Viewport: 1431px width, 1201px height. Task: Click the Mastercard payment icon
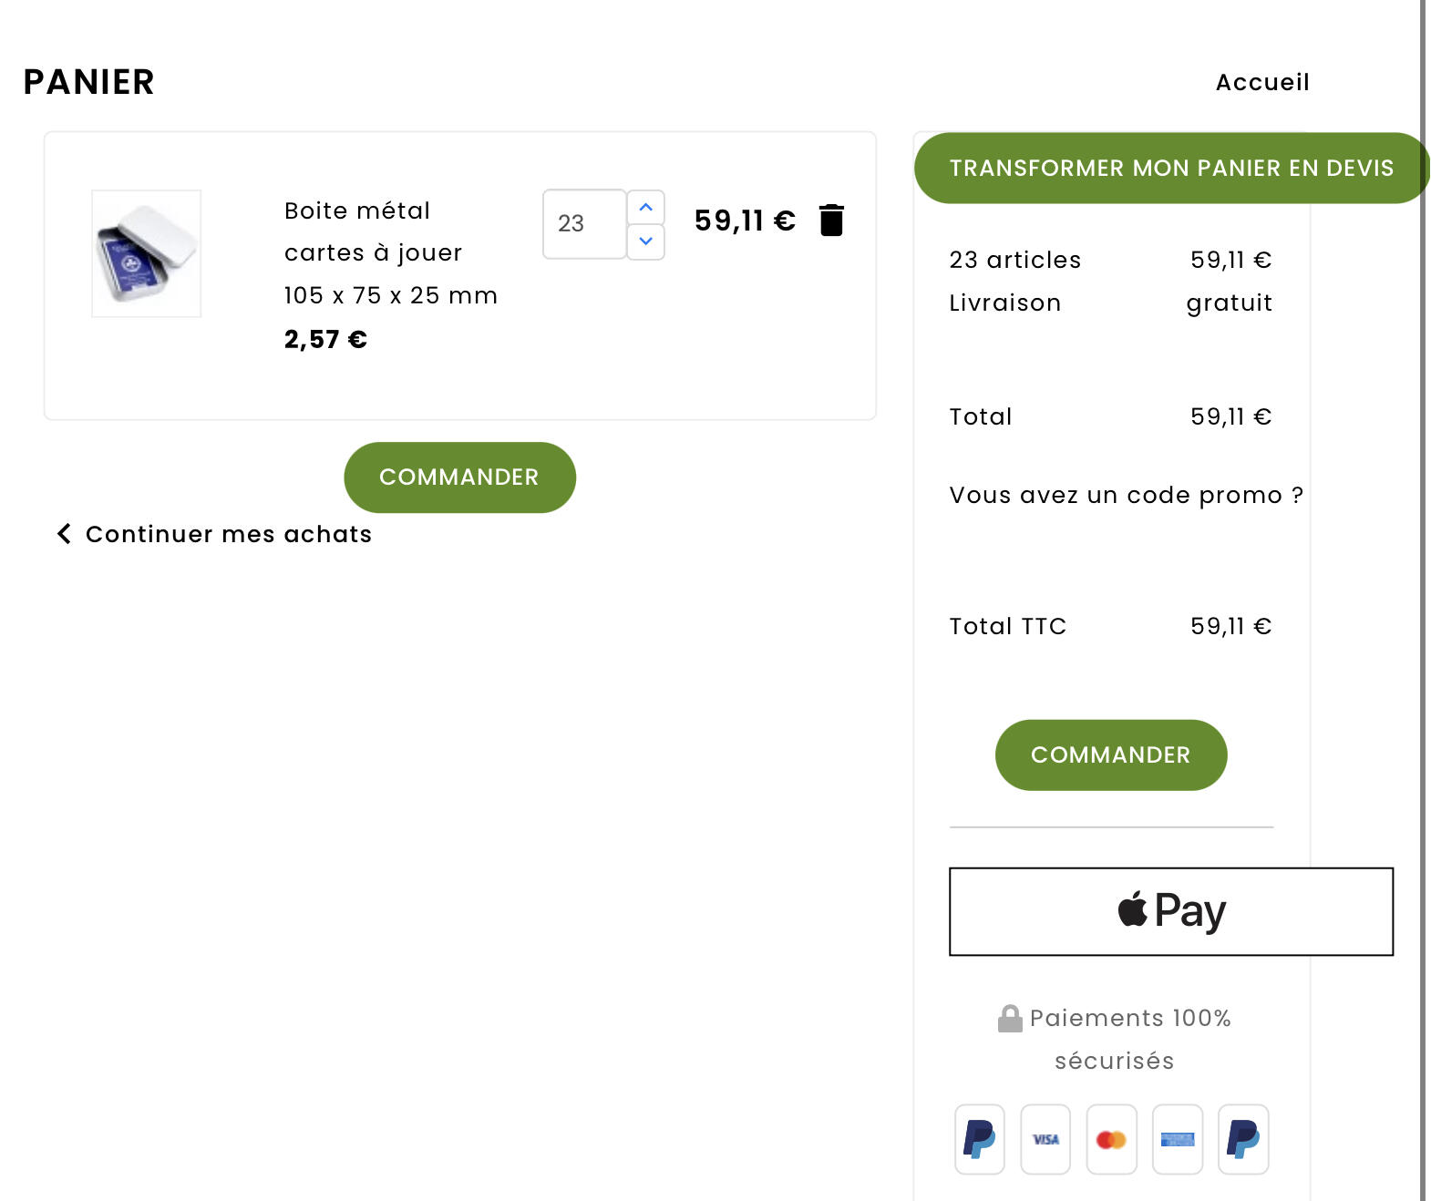coord(1111,1139)
